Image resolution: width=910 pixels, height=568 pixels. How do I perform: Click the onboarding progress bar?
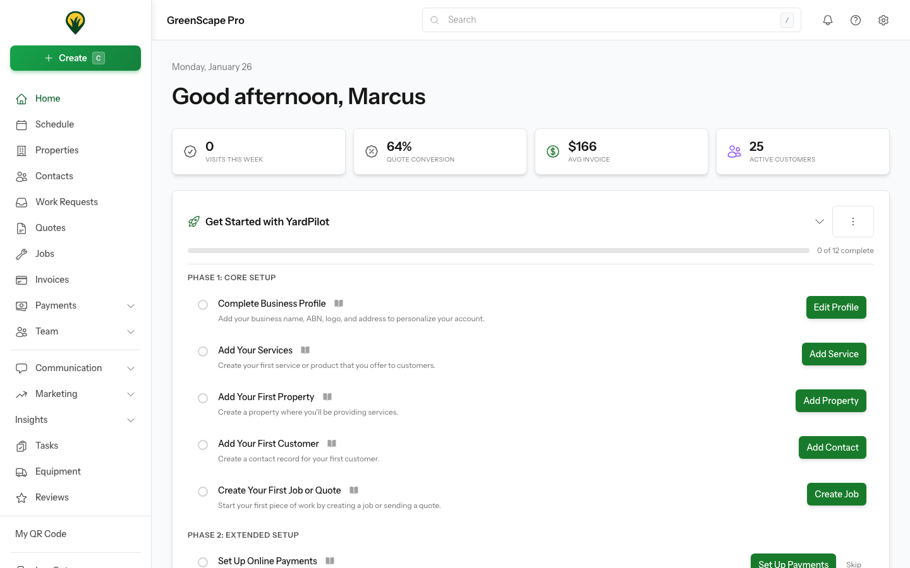click(498, 250)
